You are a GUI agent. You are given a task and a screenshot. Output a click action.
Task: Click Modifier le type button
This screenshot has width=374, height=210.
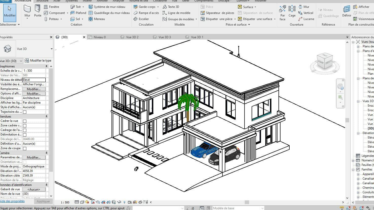[38, 61]
